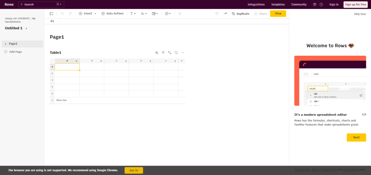Open the Table1 more options ellipsis
371x175 pixels.
pyautogui.click(x=183, y=53)
